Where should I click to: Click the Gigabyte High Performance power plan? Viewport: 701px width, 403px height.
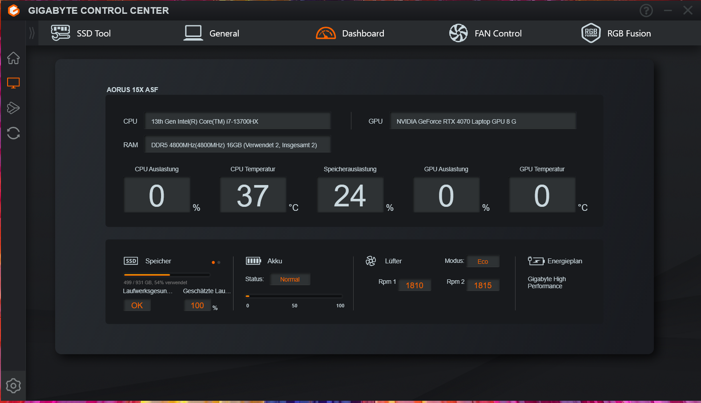point(547,282)
